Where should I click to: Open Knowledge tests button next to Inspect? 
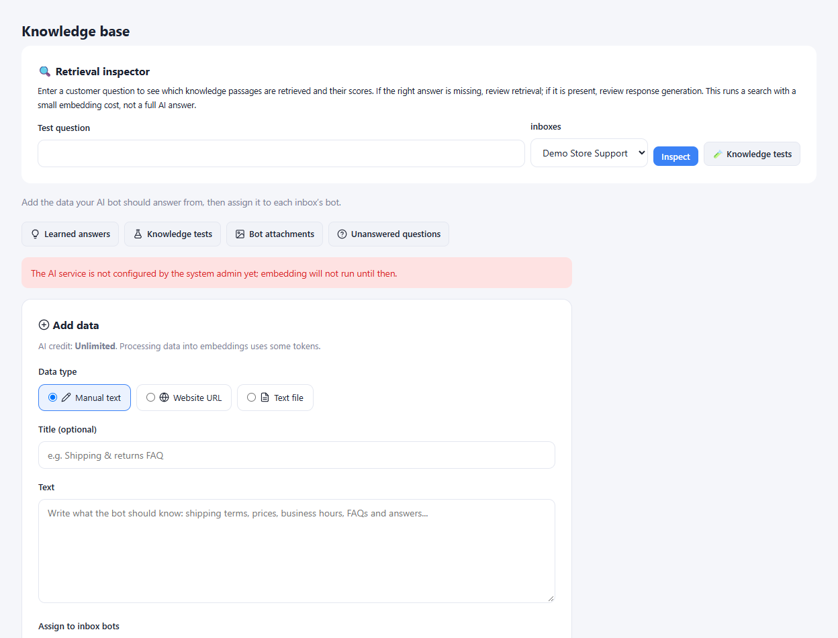coord(752,154)
